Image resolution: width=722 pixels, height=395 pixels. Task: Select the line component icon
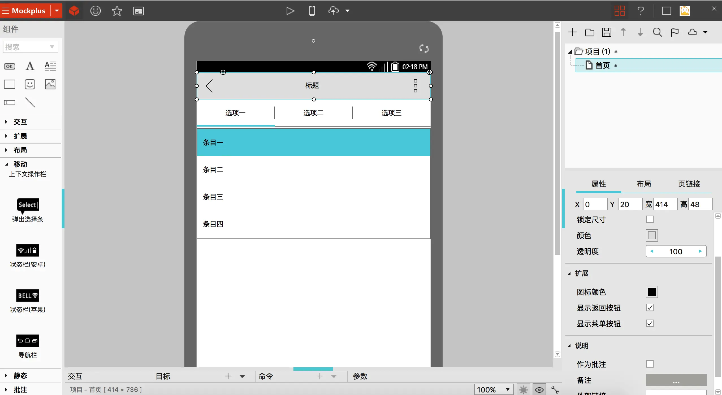[30, 102]
